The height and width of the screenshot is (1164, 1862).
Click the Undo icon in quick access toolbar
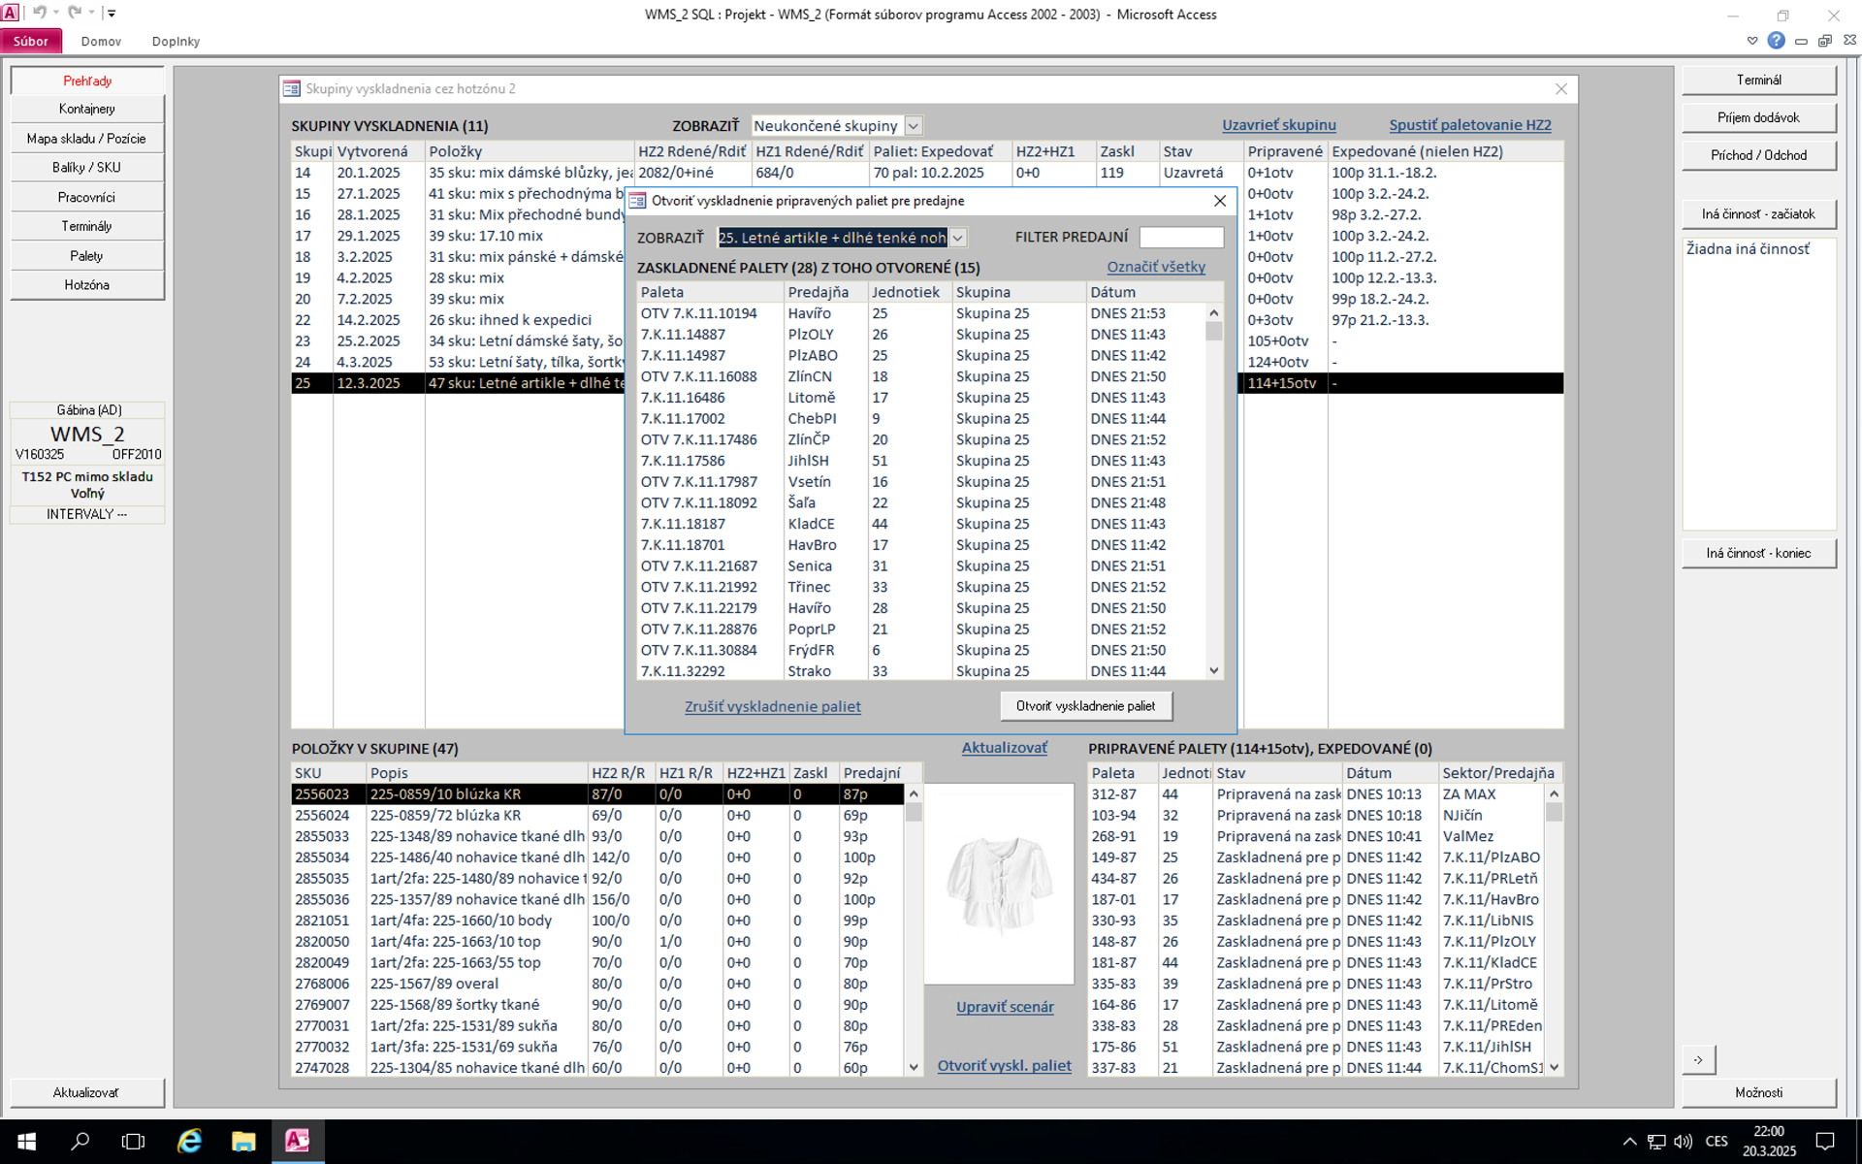[x=39, y=13]
